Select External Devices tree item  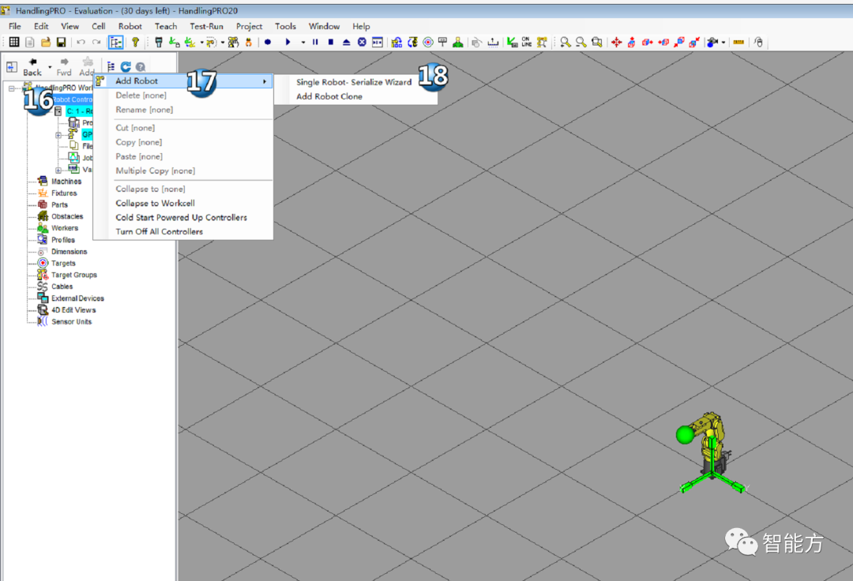(77, 298)
